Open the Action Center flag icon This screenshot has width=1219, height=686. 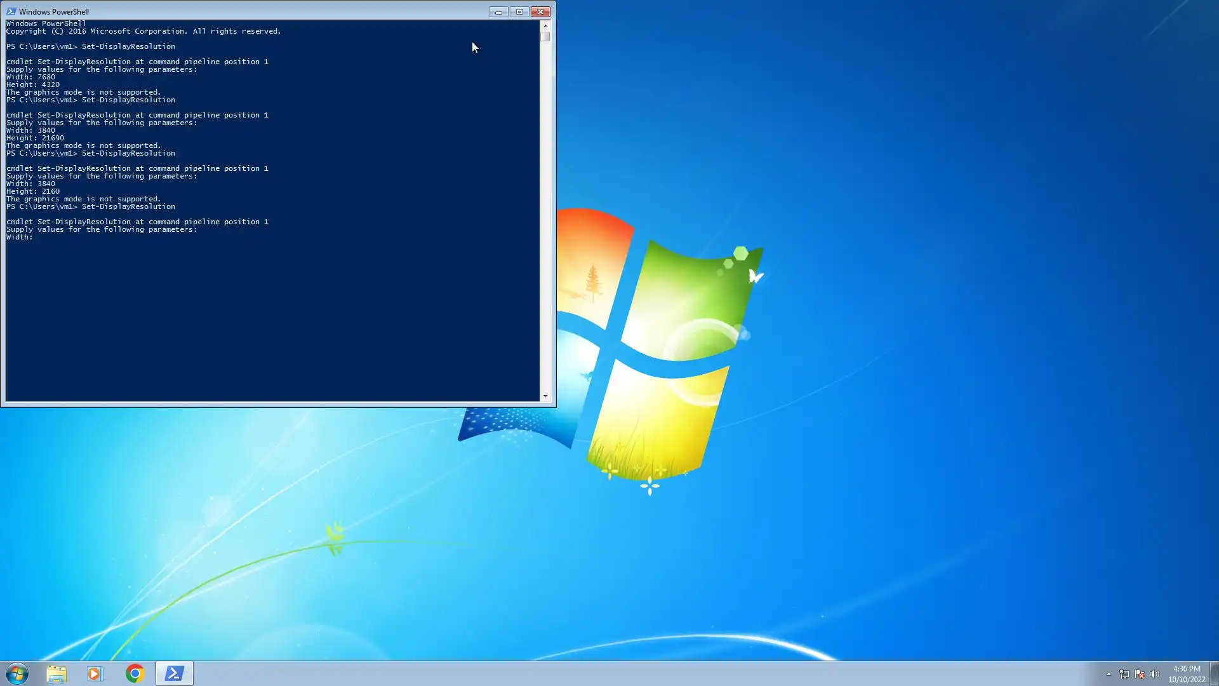pos(1139,674)
